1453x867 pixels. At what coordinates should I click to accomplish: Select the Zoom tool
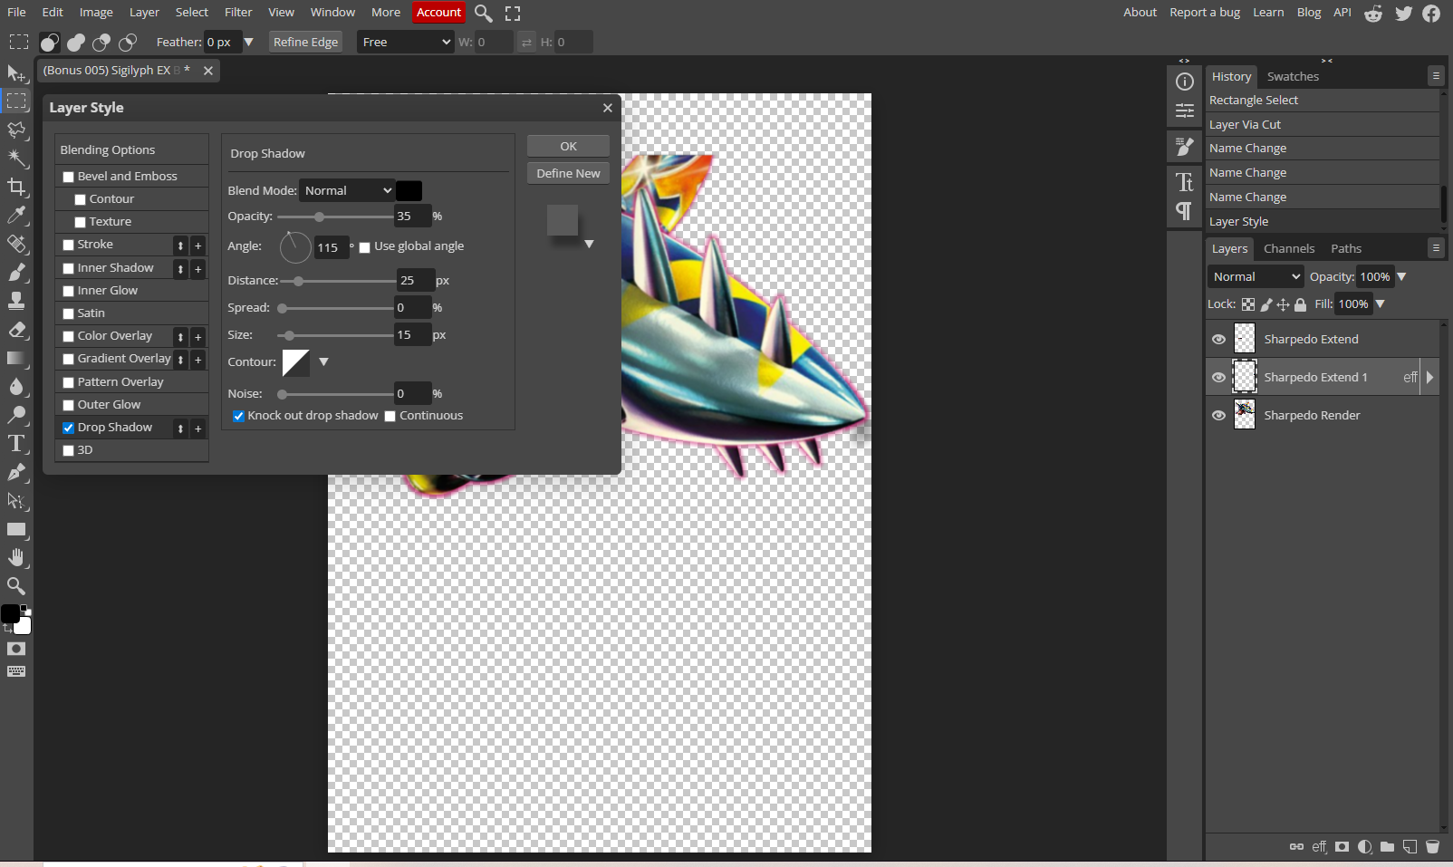[16, 586]
